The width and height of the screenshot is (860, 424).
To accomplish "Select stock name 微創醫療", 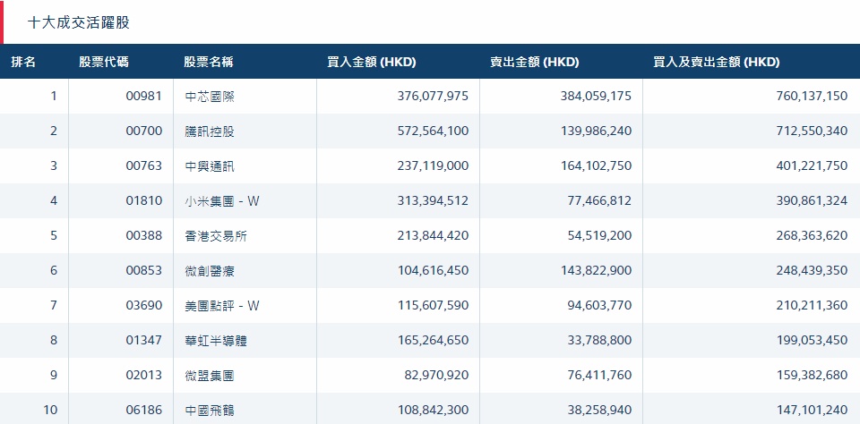I will [210, 271].
